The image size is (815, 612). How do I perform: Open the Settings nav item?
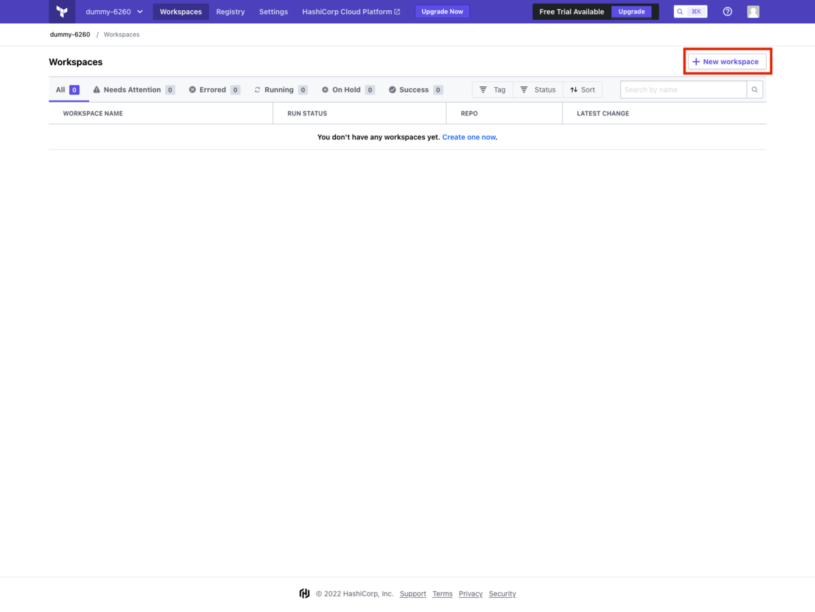pyautogui.click(x=274, y=12)
